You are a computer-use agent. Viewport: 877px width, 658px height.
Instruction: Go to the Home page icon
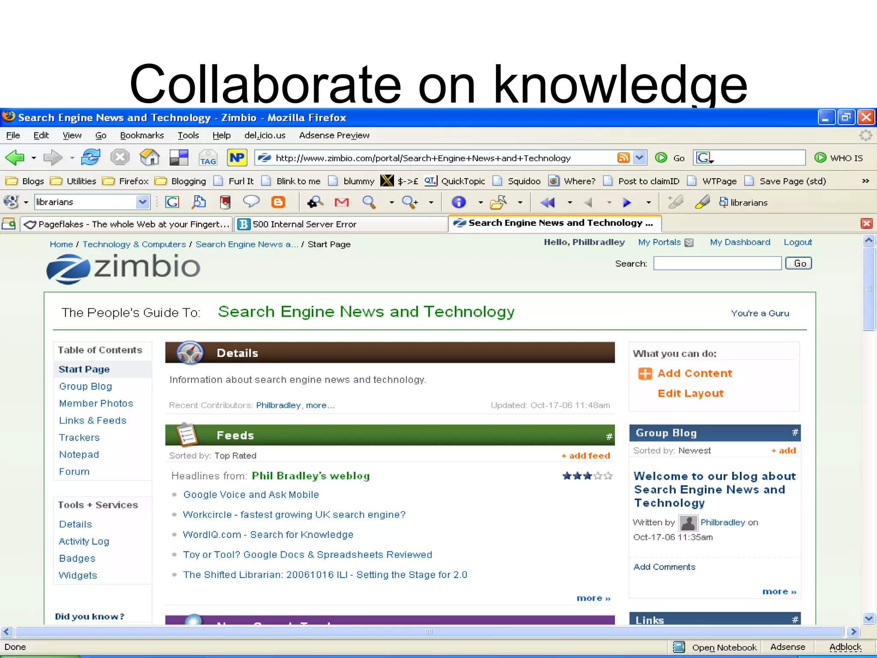pos(149,157)
